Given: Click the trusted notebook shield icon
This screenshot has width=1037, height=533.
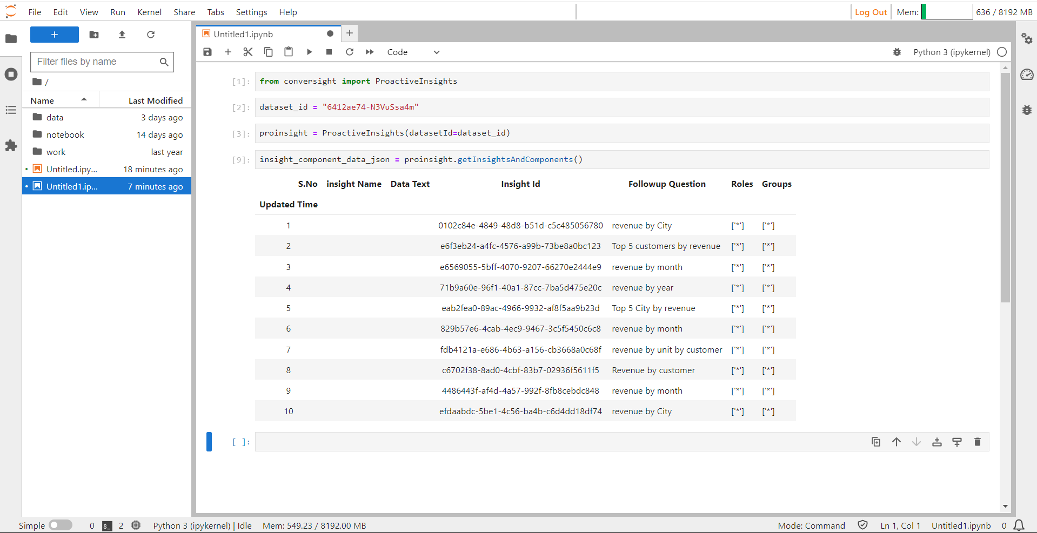Looking at the screenshot, I should point(862,525).
